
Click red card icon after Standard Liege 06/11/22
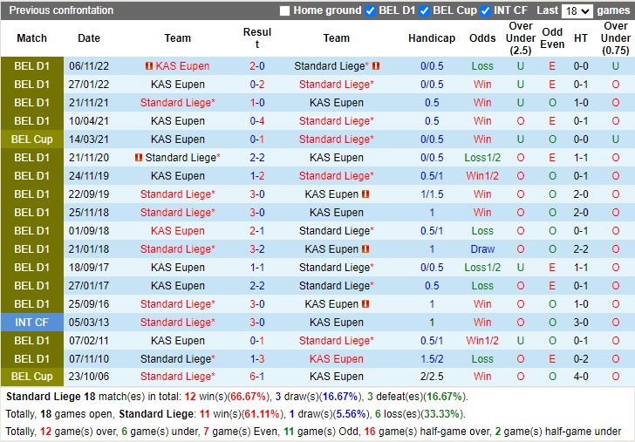(376, 65)
